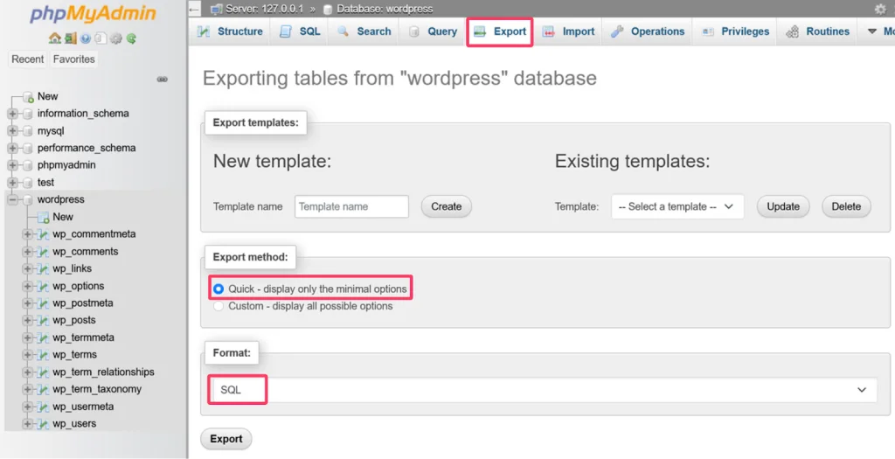Browse the wp_term_taxonomy table name
Viewport: 895px width, 459px height.
(97, 389)
